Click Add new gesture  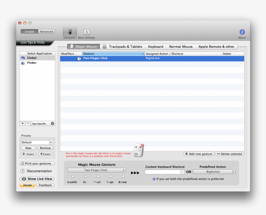click(x=199, y=154)
